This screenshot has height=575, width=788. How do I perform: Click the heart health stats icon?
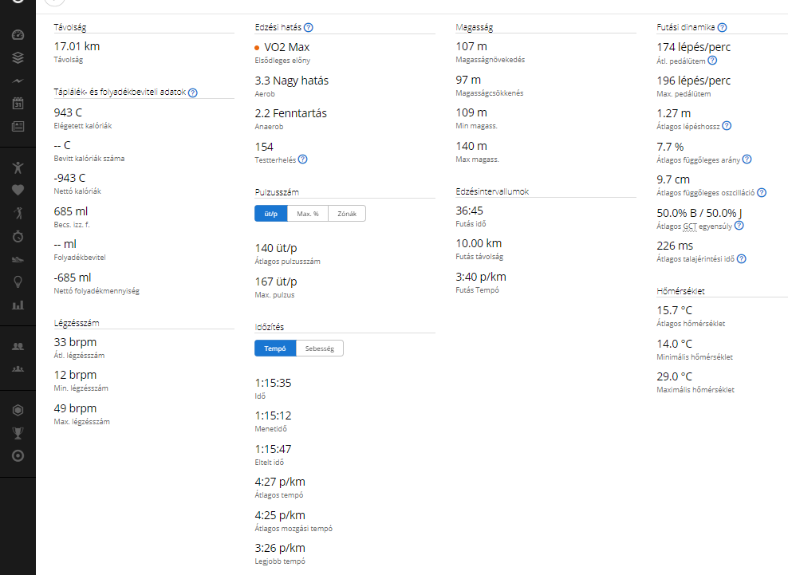(x=18, y=190)
